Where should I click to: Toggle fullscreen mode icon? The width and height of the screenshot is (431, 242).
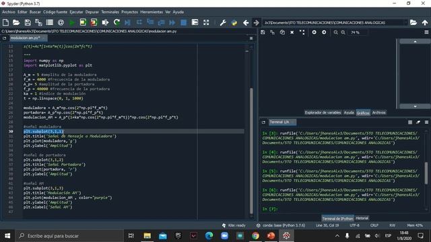[206, 22]
